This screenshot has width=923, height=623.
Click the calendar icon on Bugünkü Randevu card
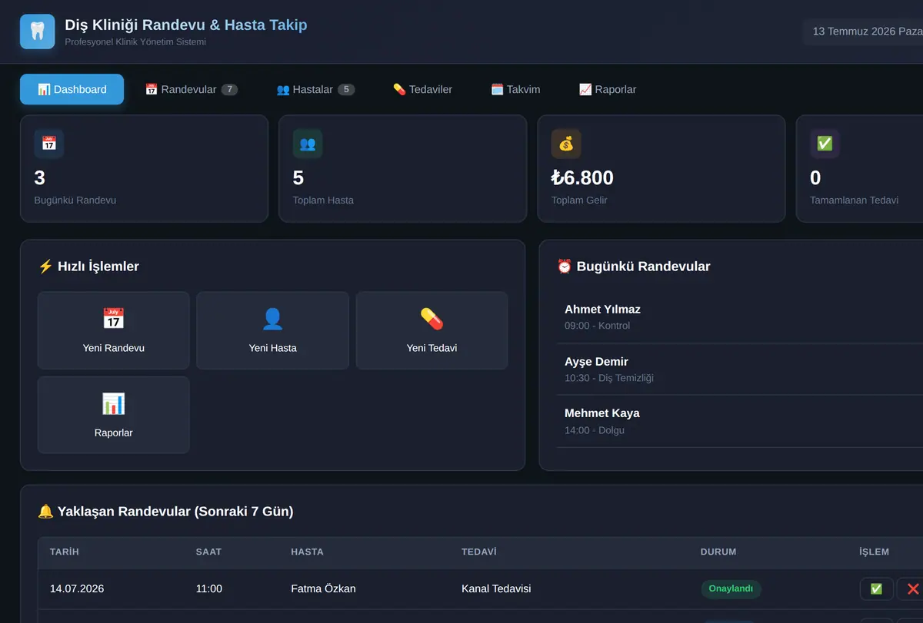tap(49, 144)
